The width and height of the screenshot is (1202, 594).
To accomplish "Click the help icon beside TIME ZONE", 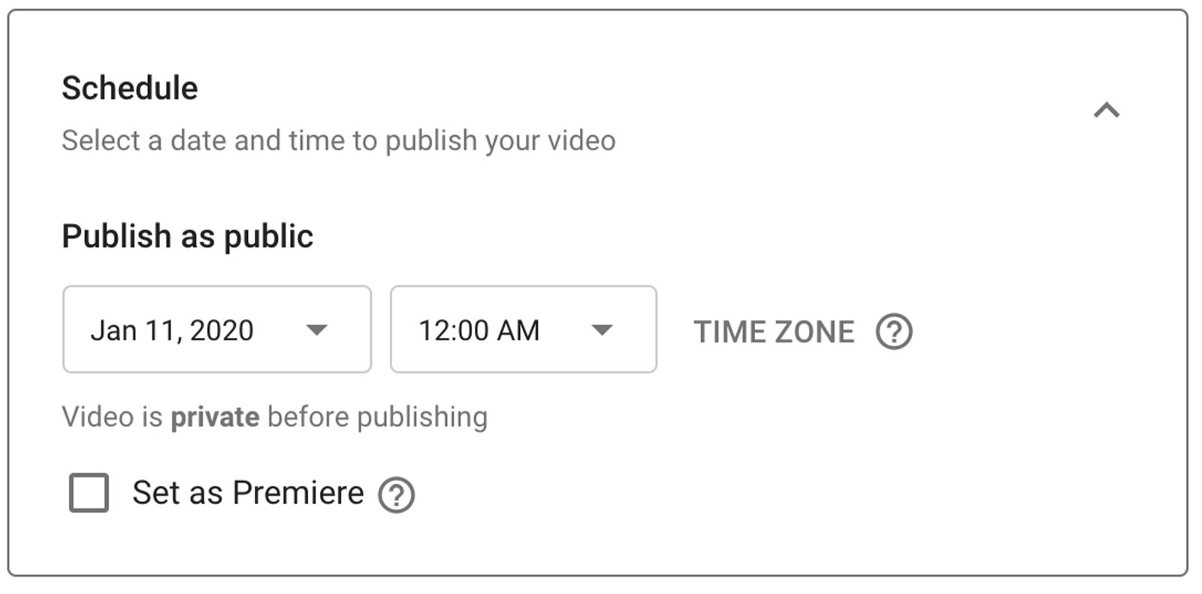I will [x=894, y=331].
